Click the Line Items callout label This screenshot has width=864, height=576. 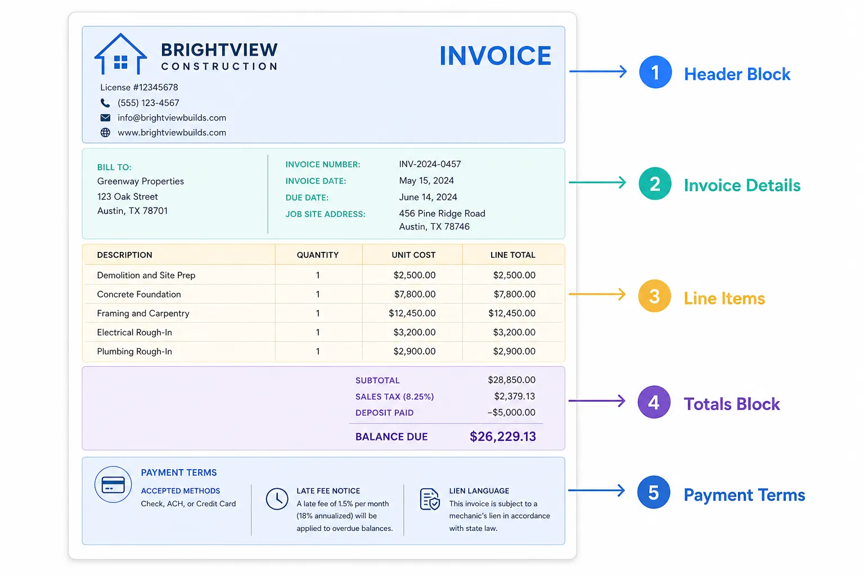pyautogui.click(x=724, y=299)
